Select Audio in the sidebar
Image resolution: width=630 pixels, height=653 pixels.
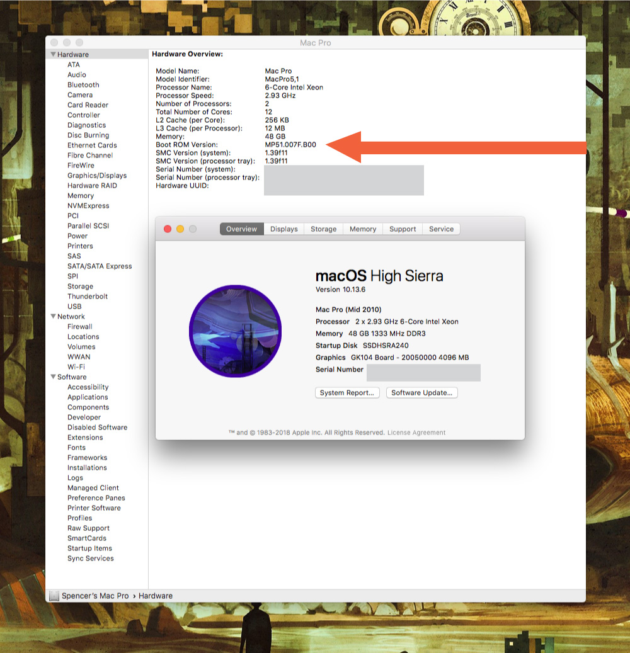coord(77,74)
